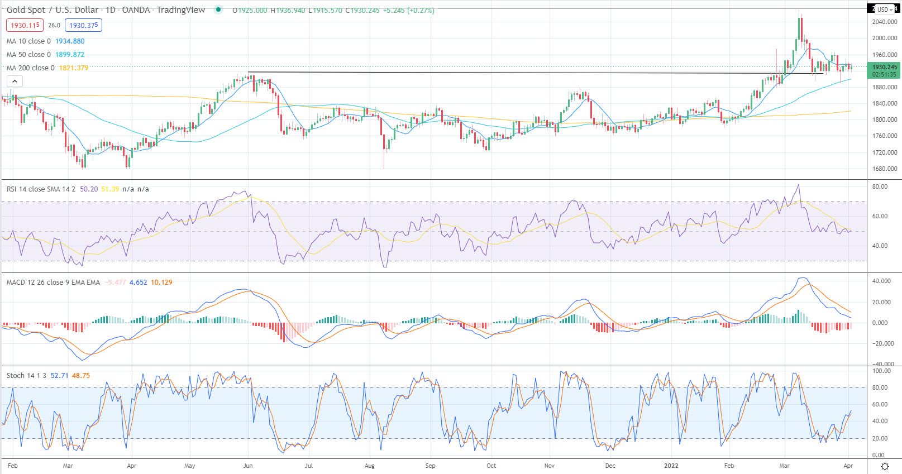Select the MACD 12 26 close 9 legend
The image size is (902, 474).
[53, 283]
